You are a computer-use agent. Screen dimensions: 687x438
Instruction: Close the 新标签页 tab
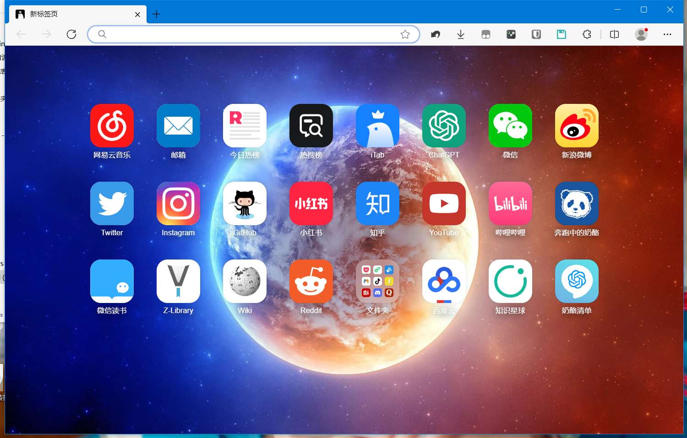(137, 14)
